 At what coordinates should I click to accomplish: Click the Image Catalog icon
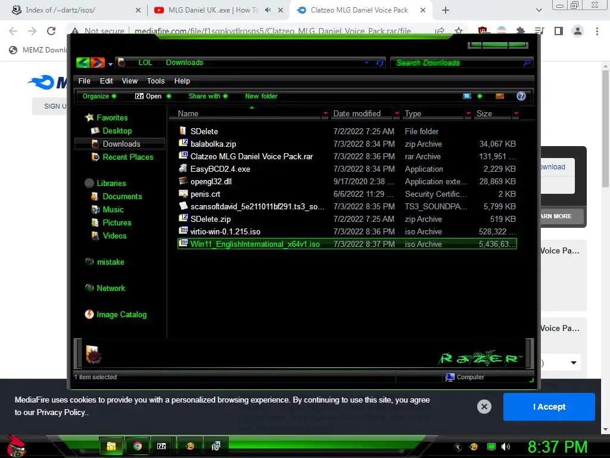[x=89, y=314]
